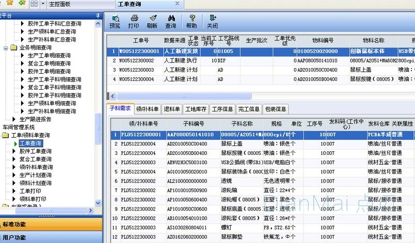
Task: Select the highlighted 工单查询 tree item
Action: pyautogui.click(x=30, y=143)
